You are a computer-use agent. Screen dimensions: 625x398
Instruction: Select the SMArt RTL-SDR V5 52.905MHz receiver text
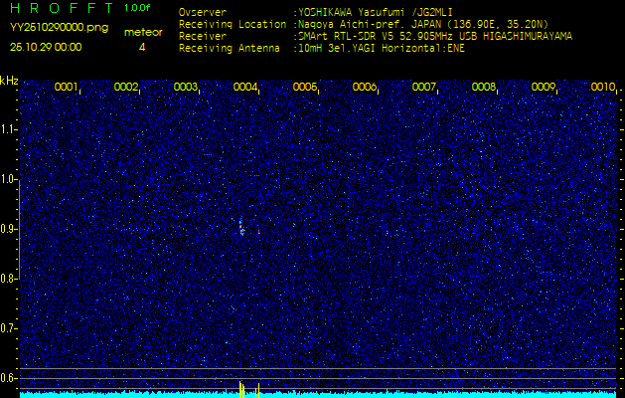[x=434, y=37]
